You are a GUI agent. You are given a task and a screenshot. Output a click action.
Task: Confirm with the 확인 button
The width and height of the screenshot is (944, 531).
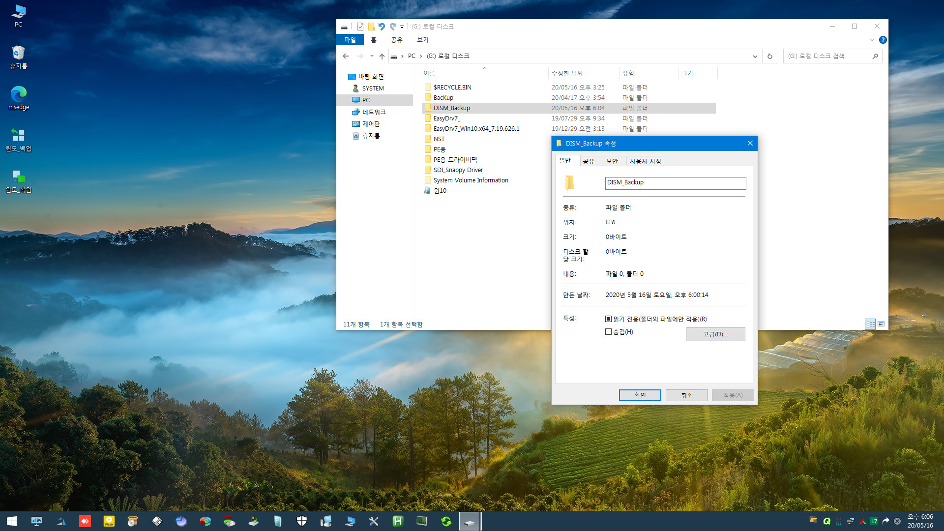640,395
